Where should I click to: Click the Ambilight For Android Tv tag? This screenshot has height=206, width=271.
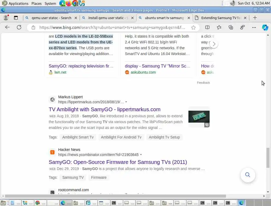(x=121, y=137)
